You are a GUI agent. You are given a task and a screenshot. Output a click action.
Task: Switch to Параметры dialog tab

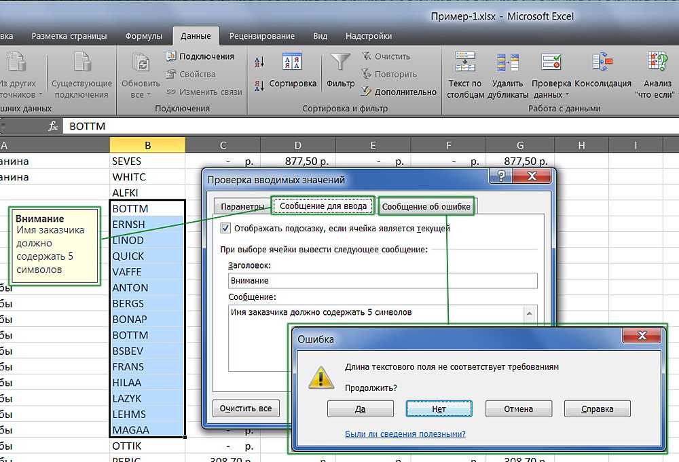pyautogui.click(x=242, y=207)
